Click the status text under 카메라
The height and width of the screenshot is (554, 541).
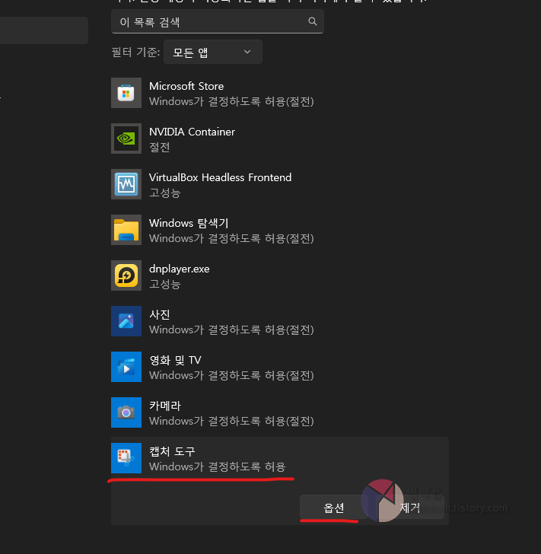point(231,421)
